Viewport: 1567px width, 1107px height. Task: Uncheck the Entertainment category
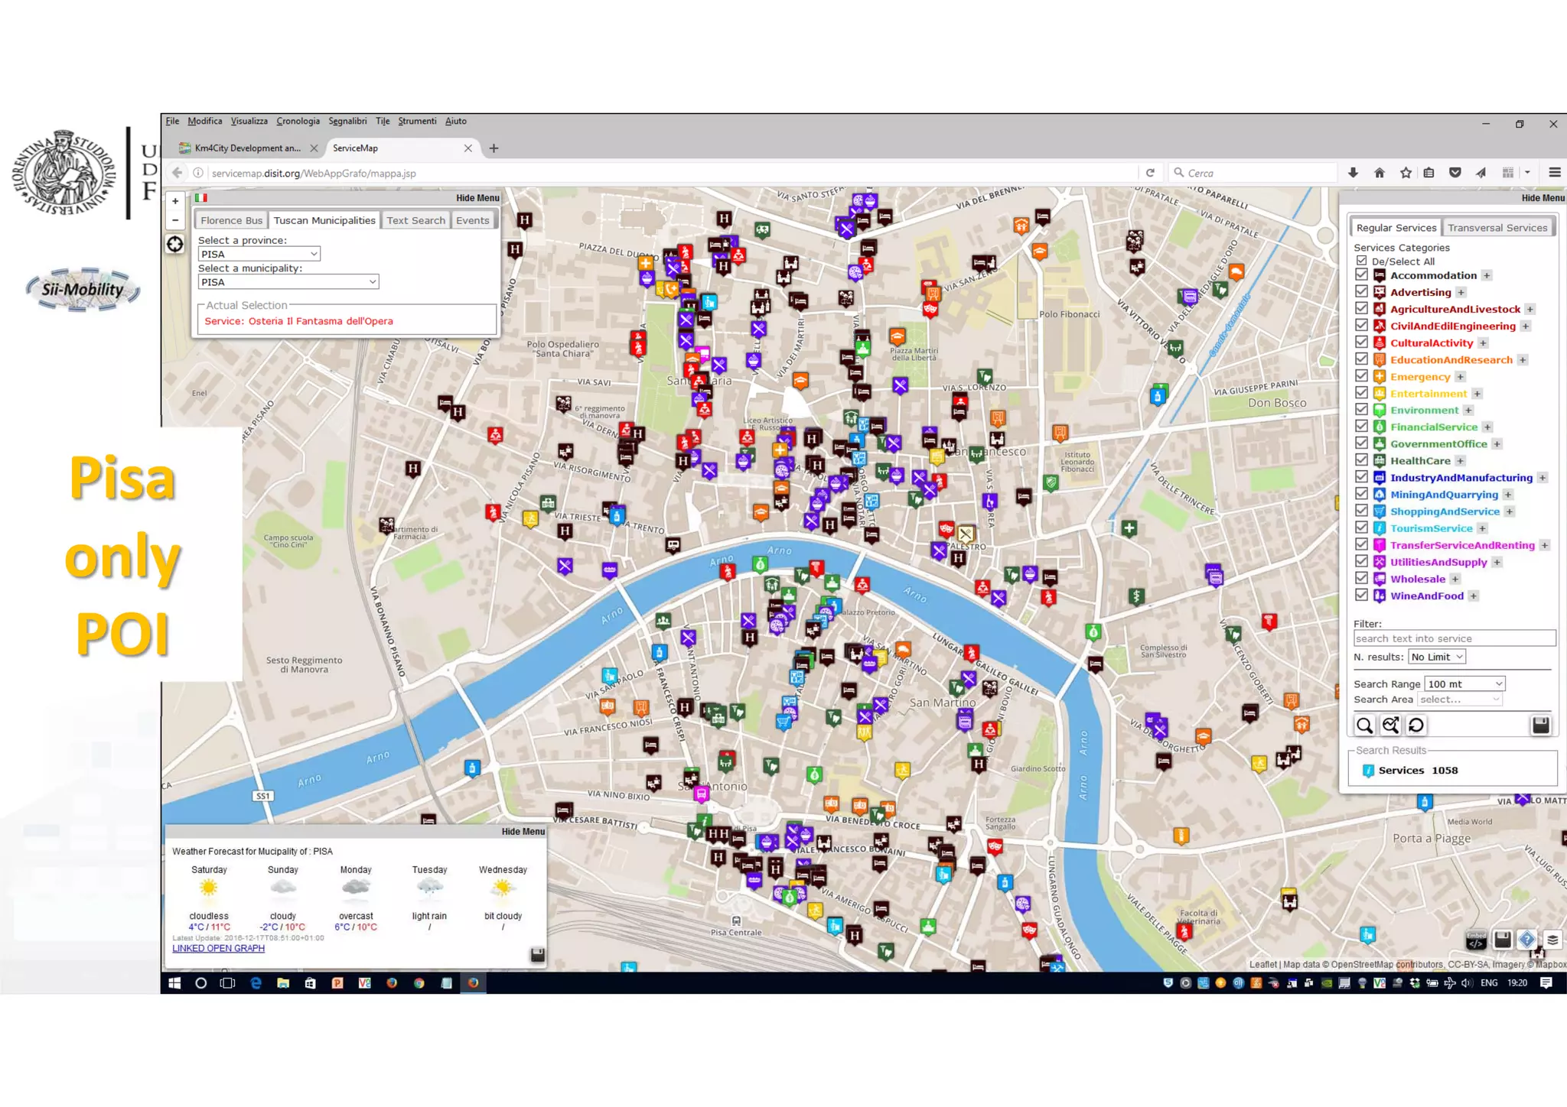(1361, 392)
